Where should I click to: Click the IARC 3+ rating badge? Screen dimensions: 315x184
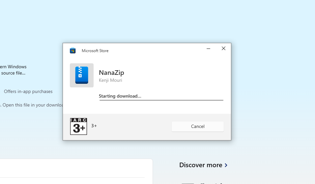click(78, 126)
